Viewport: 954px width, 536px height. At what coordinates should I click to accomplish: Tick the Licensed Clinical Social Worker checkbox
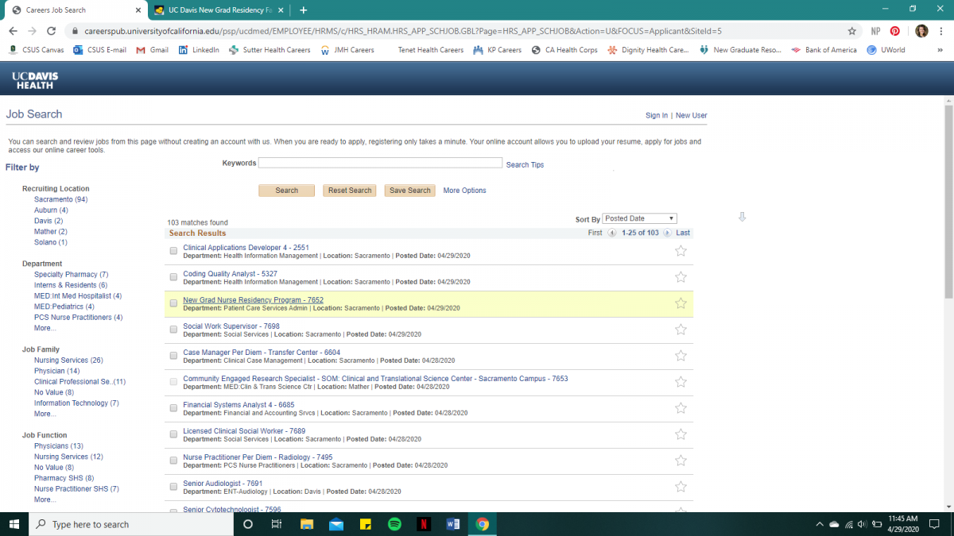pyautogui.click(x=174, y=434)
